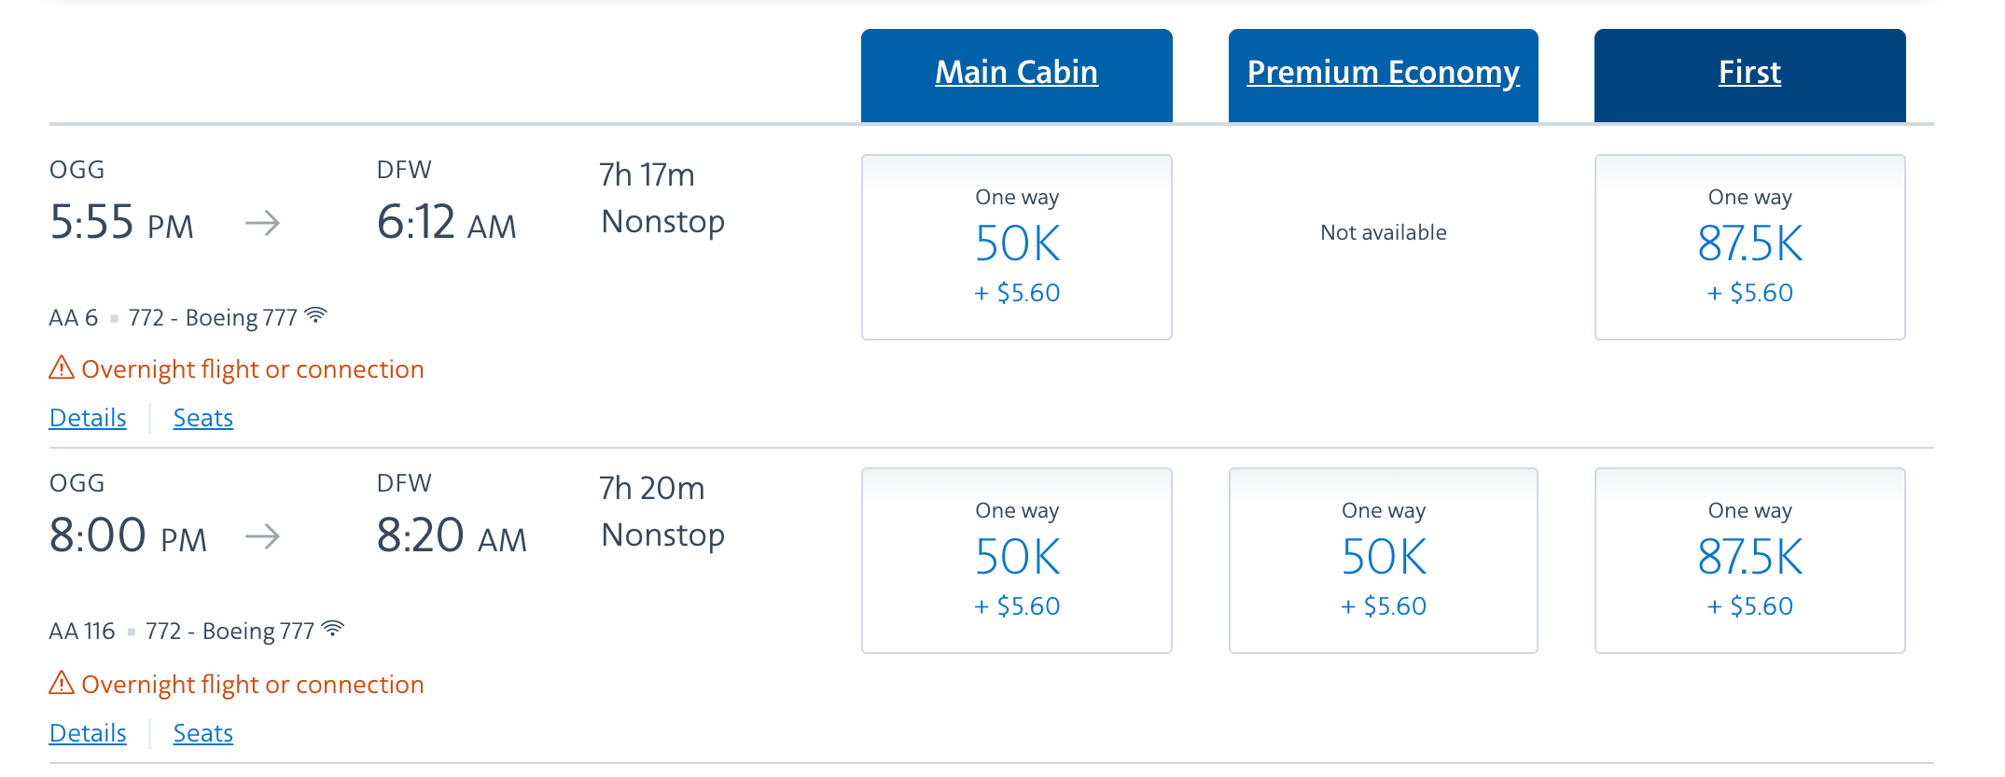Screen dimensions: 2005x777
Task: Open Details for the 5:55 PM flight
Action: coord(88,418)
